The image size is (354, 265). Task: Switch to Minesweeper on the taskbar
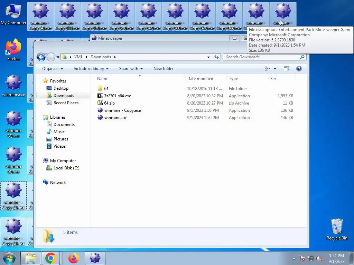(95, 258)
